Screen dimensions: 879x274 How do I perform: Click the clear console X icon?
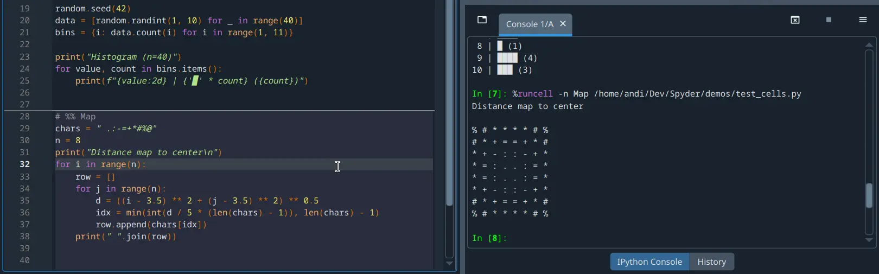click(x=795, y=20)
